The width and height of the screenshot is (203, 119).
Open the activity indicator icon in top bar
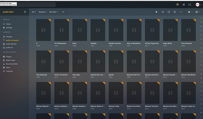click(x=177, y=4)
